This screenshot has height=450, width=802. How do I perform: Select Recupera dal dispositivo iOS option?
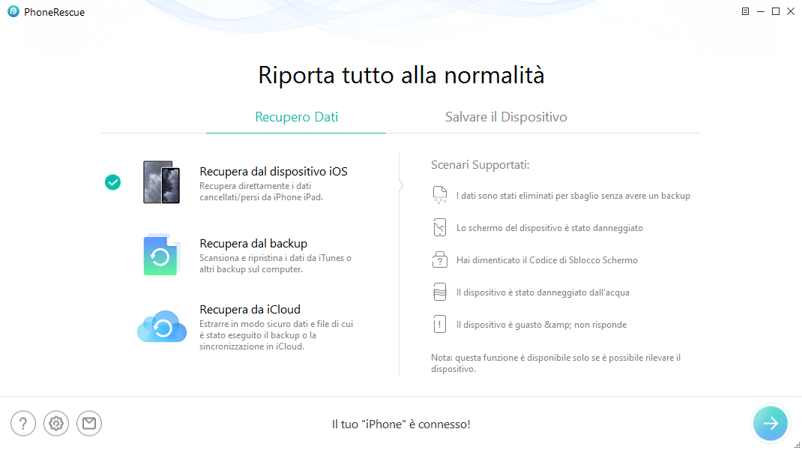273,172
